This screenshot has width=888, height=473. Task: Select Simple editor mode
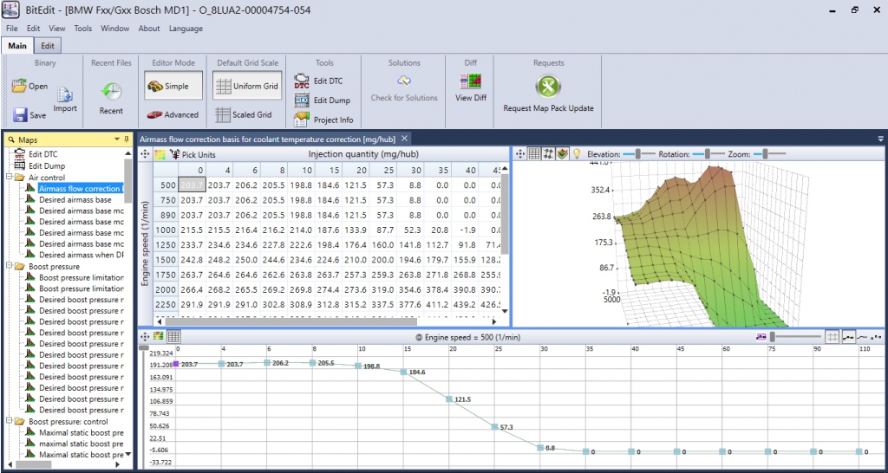pos(173,87)
